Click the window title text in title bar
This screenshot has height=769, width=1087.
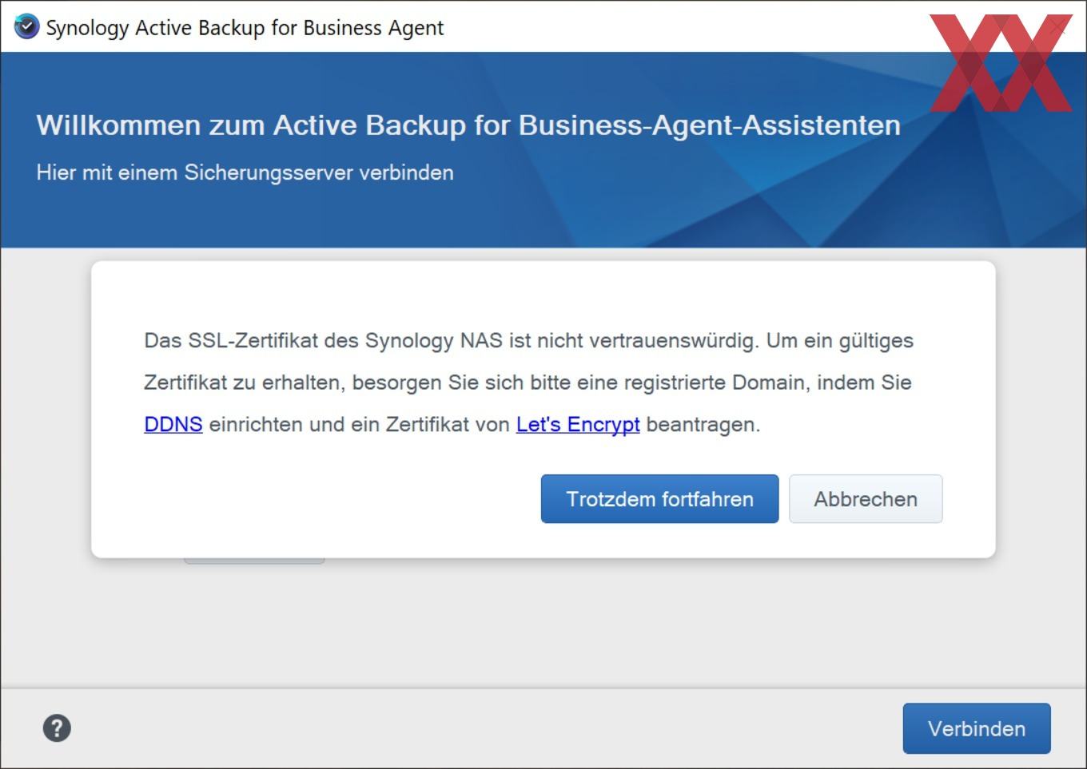coord(245,27)
